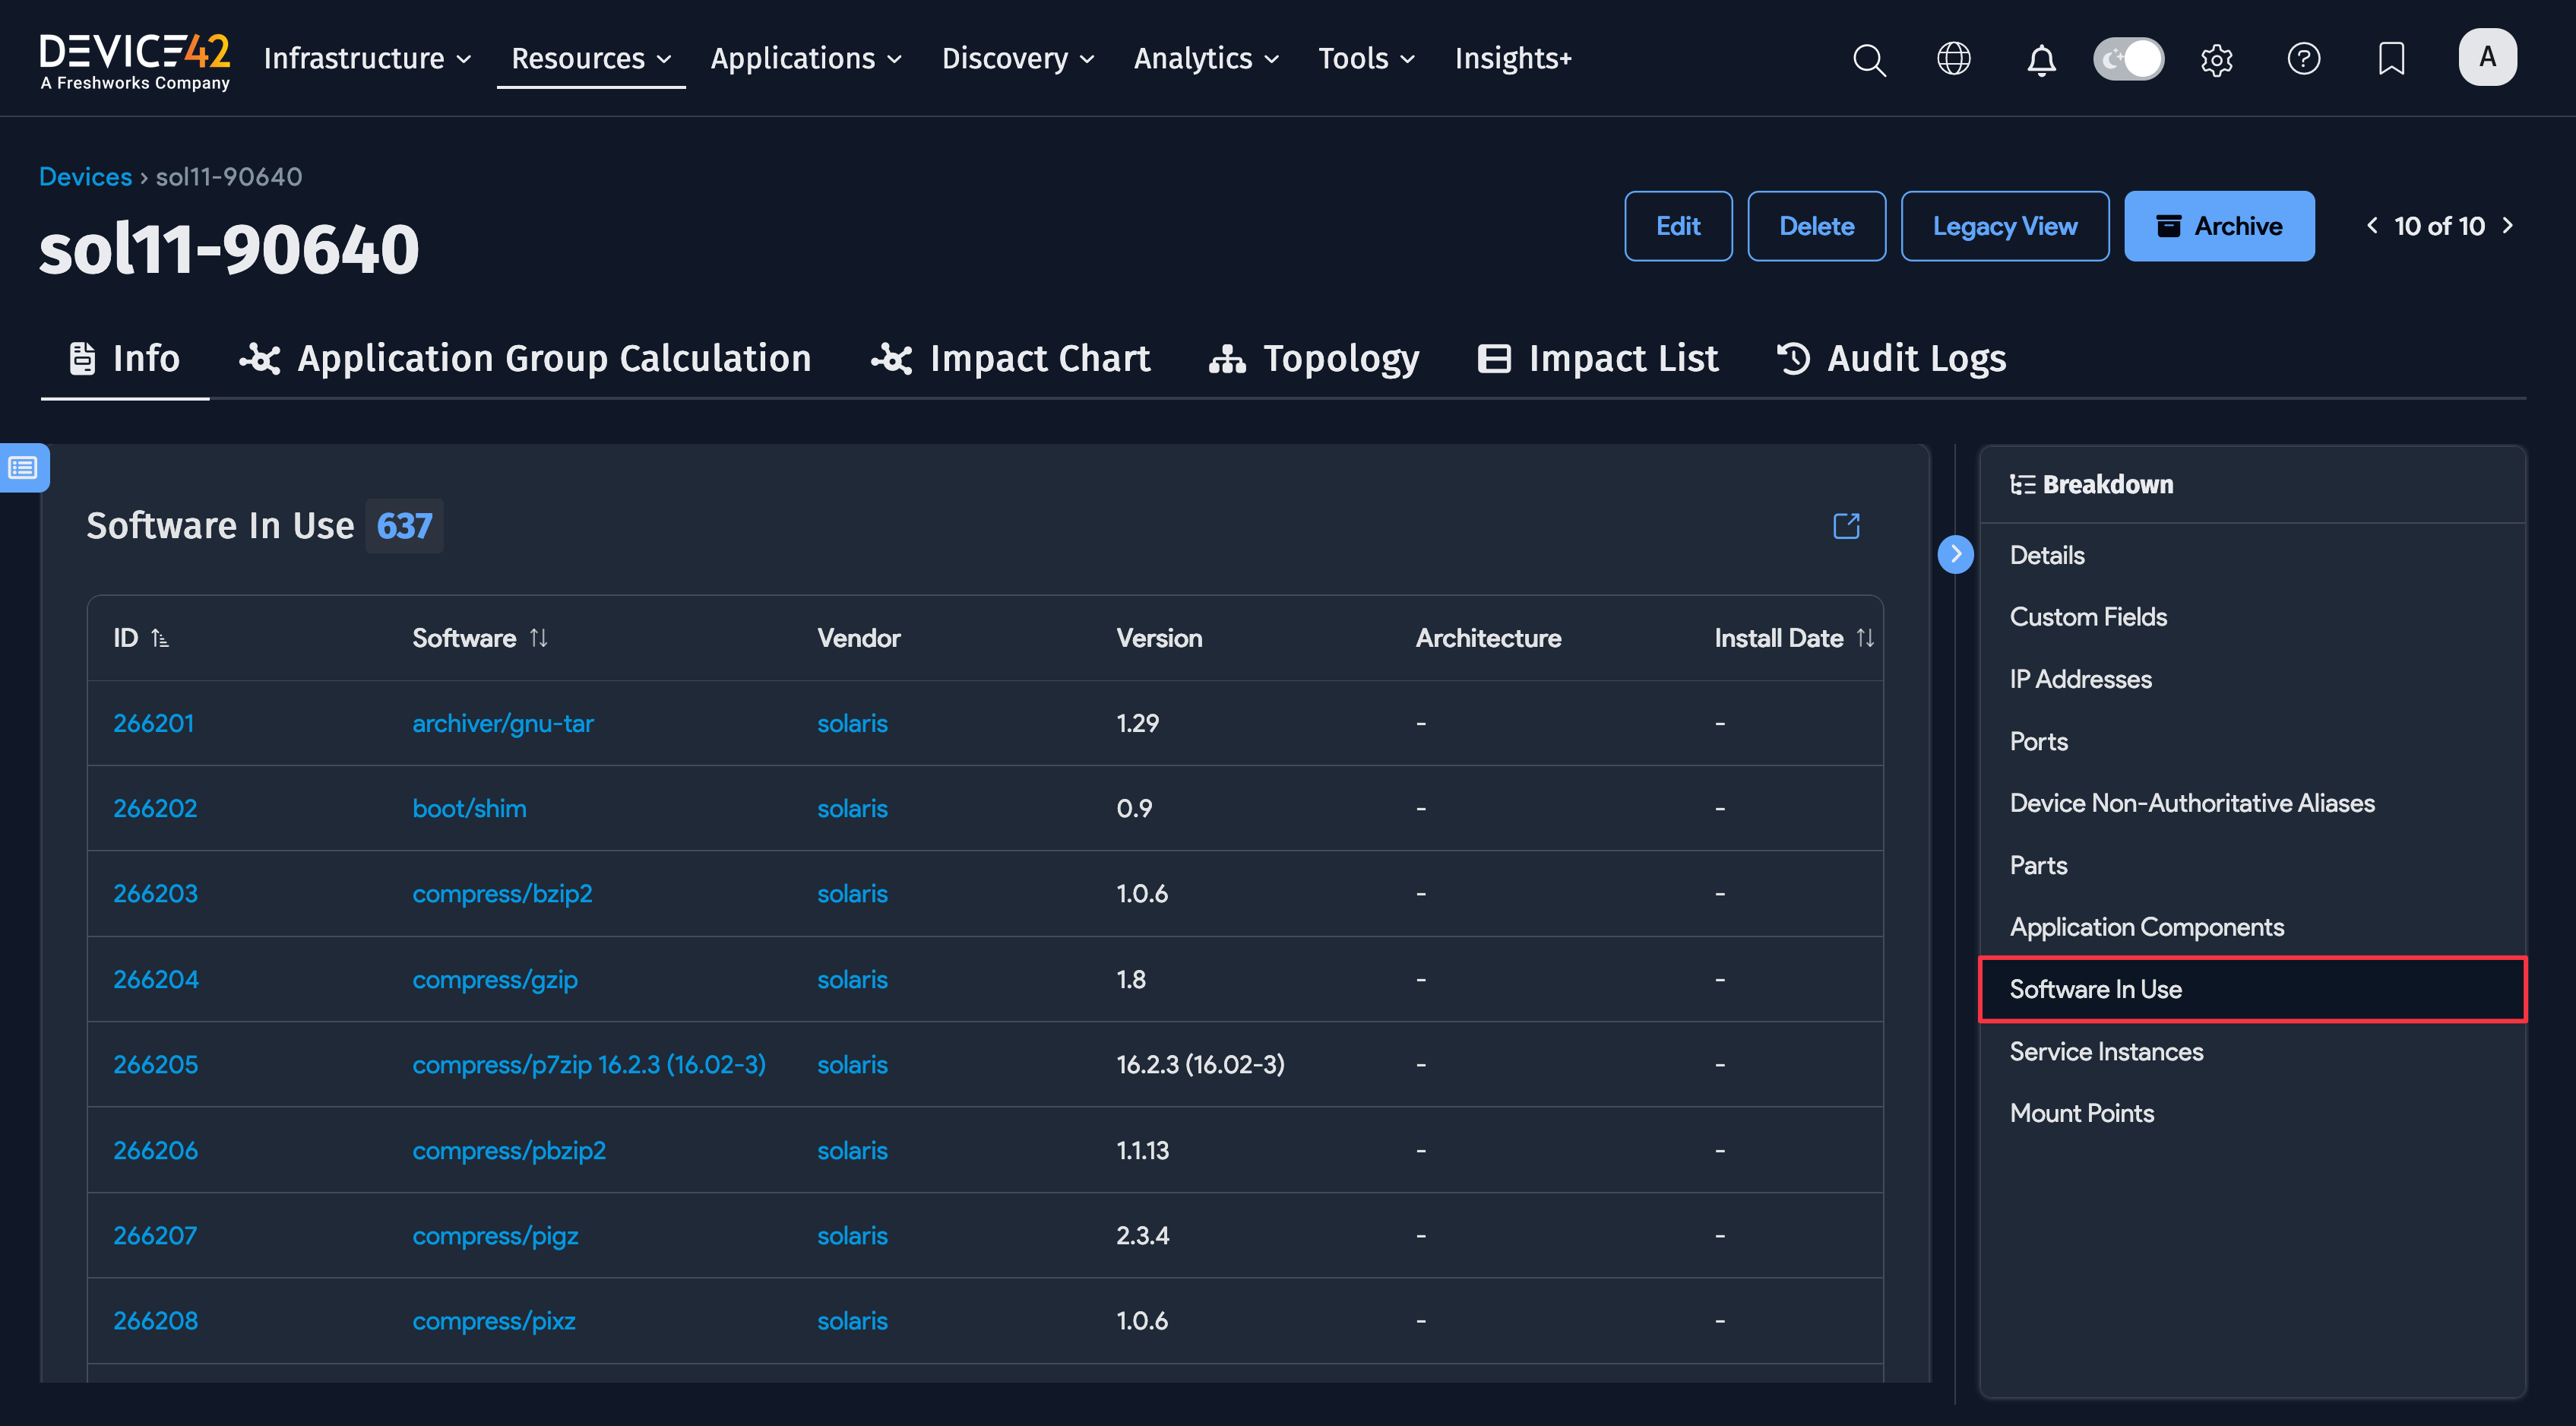2576x1426 pixels.
Task: Click the globe icon in the header
Action: coord(1954,59)
